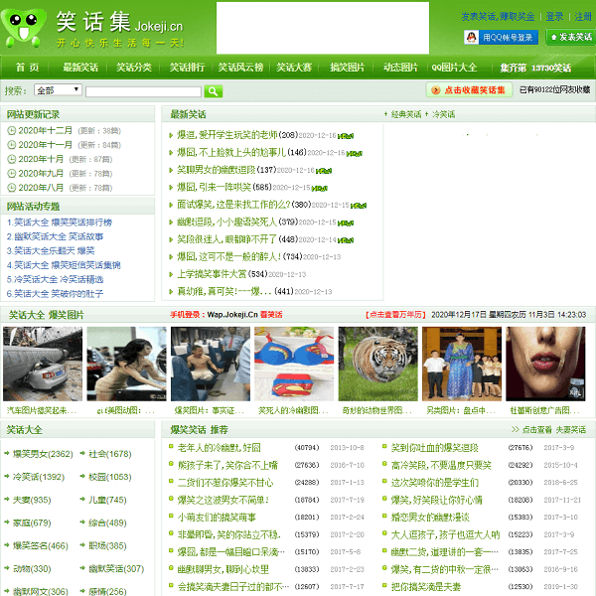
Task: Open 儿童(745) category
Action: click(x=107, y=500)
